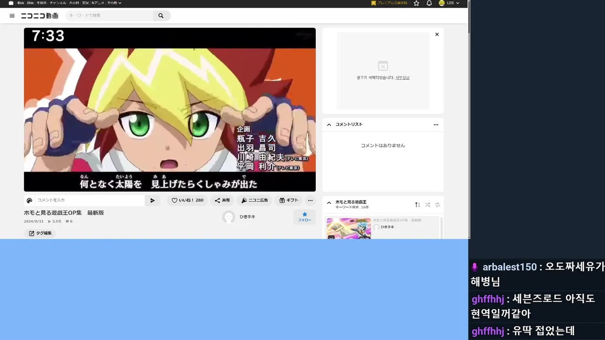Viewport: 605px width, 340px height.
Task: Click the 세부정보 ad details link
Action: [x=402, y=77]
